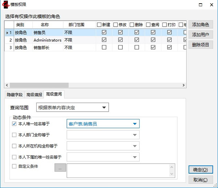The height and width of the screenshot is (188, 218).
Task: Click the 确定 button
Action: pos(201,170)
